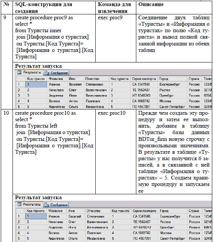Click create procedure proc9 as line
Viewport: 213px width, 242px height.
[x=44, y=18]
